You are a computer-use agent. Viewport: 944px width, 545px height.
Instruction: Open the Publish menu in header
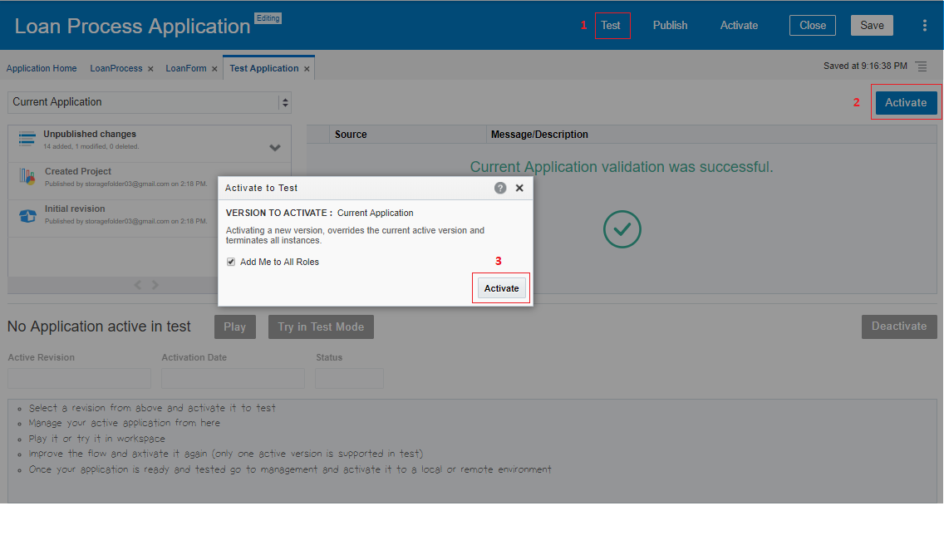[670, 25]
